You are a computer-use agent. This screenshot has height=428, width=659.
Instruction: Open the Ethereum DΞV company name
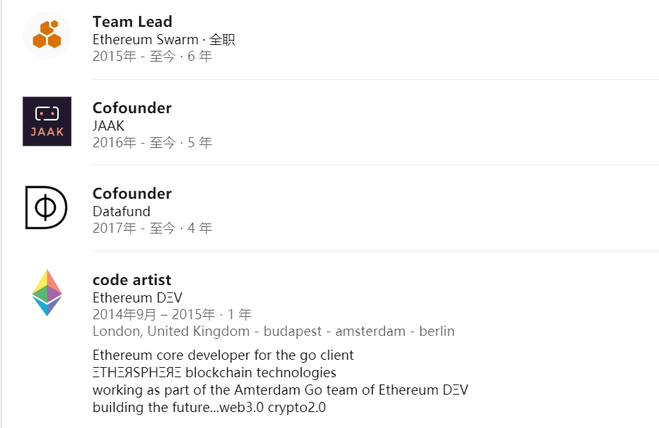point(137,297)
